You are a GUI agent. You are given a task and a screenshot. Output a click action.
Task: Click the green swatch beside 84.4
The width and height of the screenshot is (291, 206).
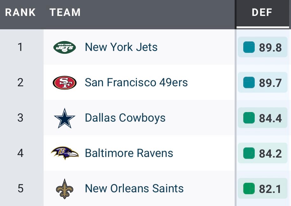point(249,118)
